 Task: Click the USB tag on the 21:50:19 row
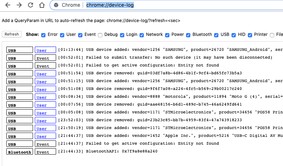(x=20, y=128)
